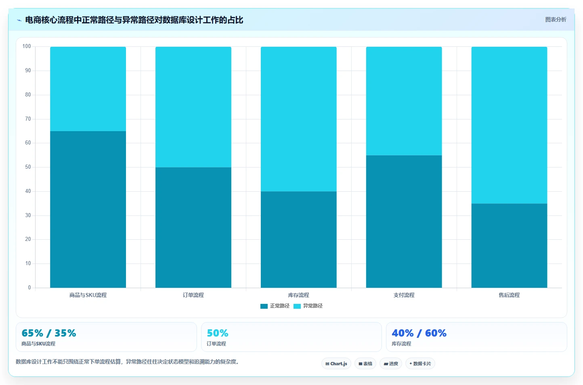Click the 库存流程 x-axis label
This screenshot has height=385, width=583.
(299, 295)
